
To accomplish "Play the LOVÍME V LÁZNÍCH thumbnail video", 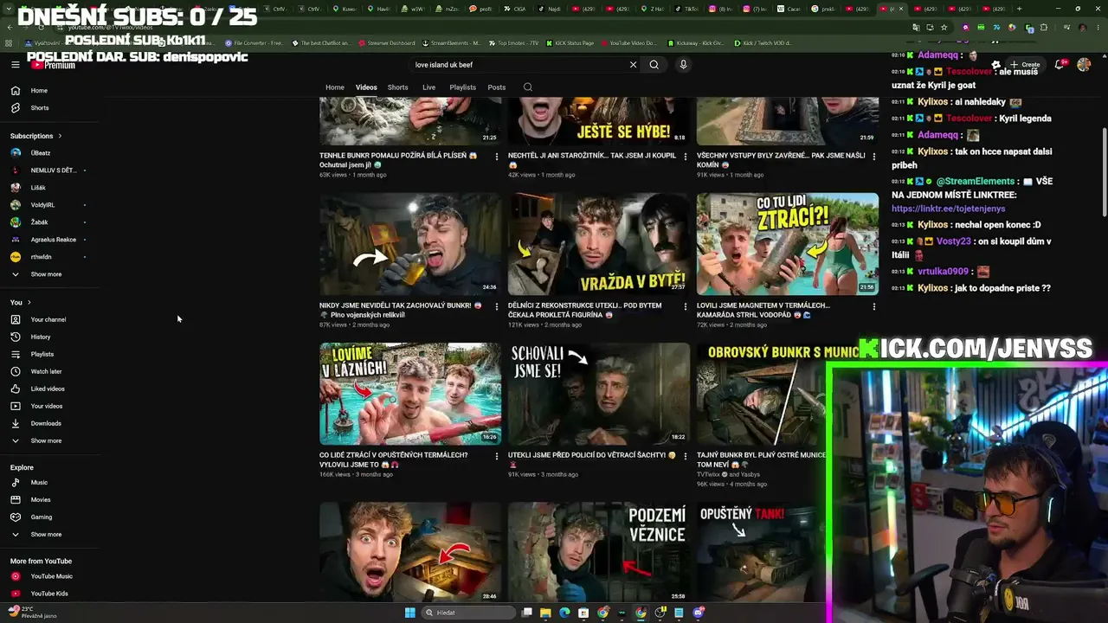I will [x=410, y=394].
